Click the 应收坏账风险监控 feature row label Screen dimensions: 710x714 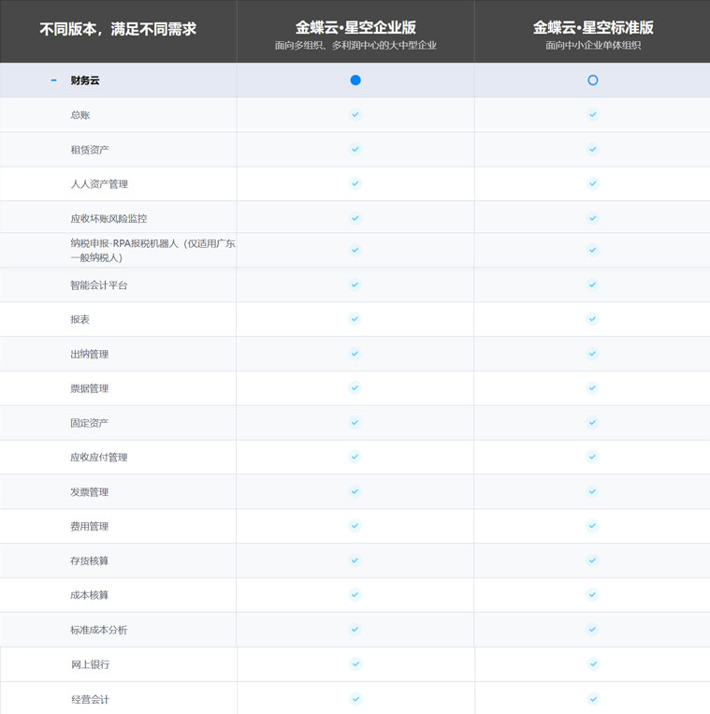click(x=109, y=218)
